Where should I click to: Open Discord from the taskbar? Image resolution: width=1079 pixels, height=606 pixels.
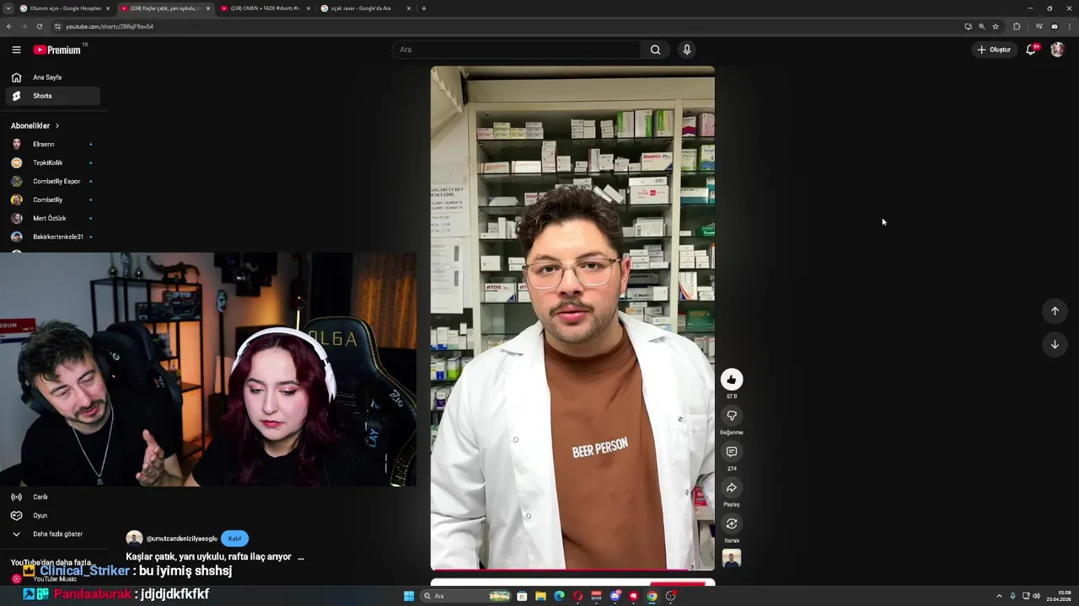(615, 596)
